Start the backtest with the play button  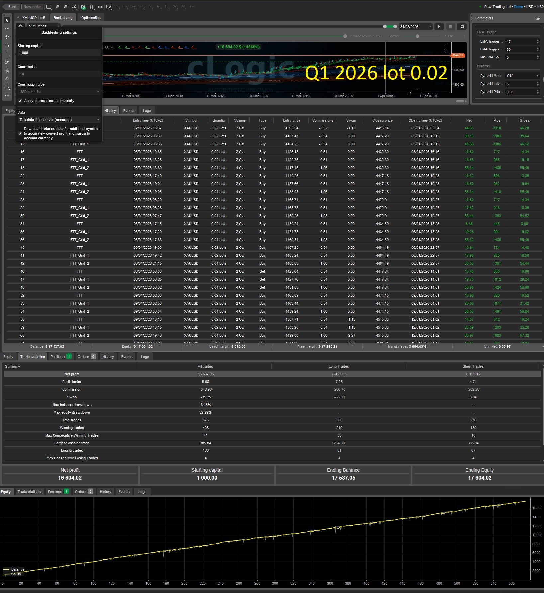pos(439,26)
